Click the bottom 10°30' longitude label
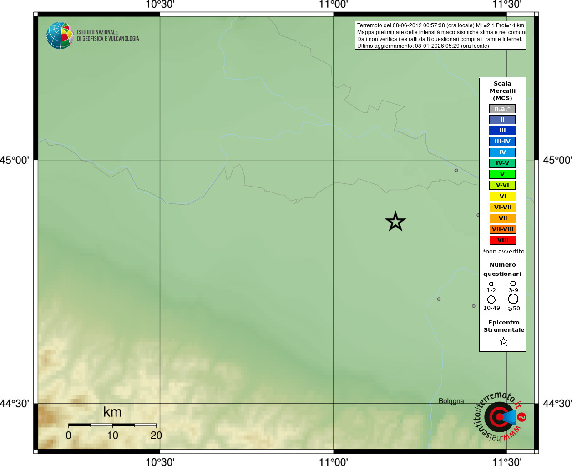Image resolution: width=572 pixels, height=466 pixels. [x=160, y=461]
